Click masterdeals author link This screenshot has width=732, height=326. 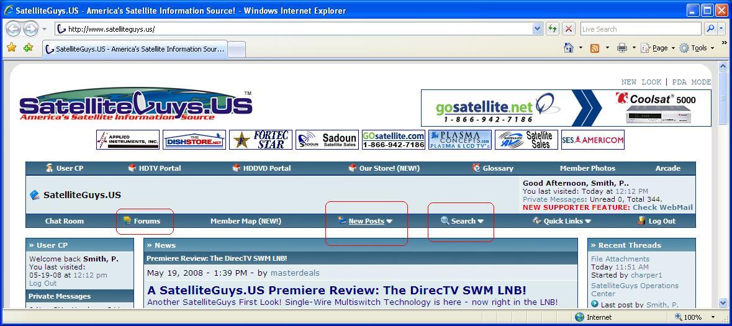click(x=295, y=273)
